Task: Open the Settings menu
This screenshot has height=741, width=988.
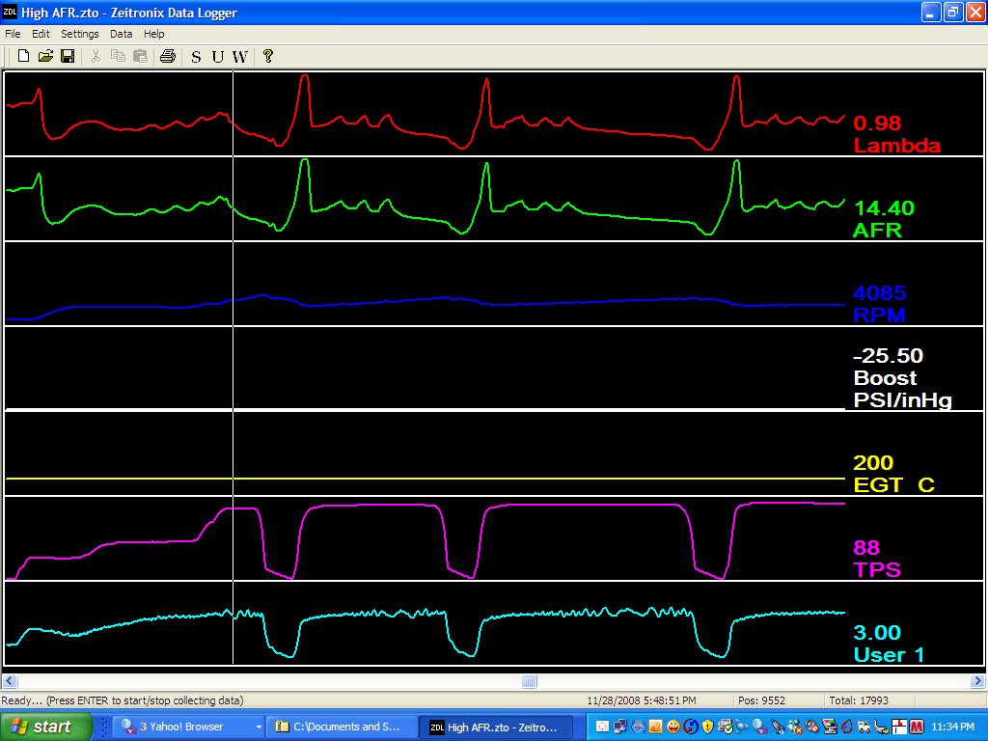Action: coord(79,34)
